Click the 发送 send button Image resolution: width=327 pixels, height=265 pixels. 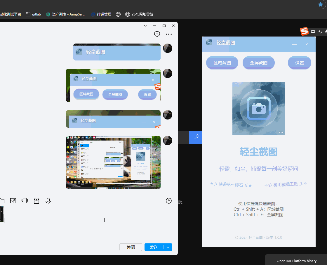pyautogui.click(x=154, y=247)
